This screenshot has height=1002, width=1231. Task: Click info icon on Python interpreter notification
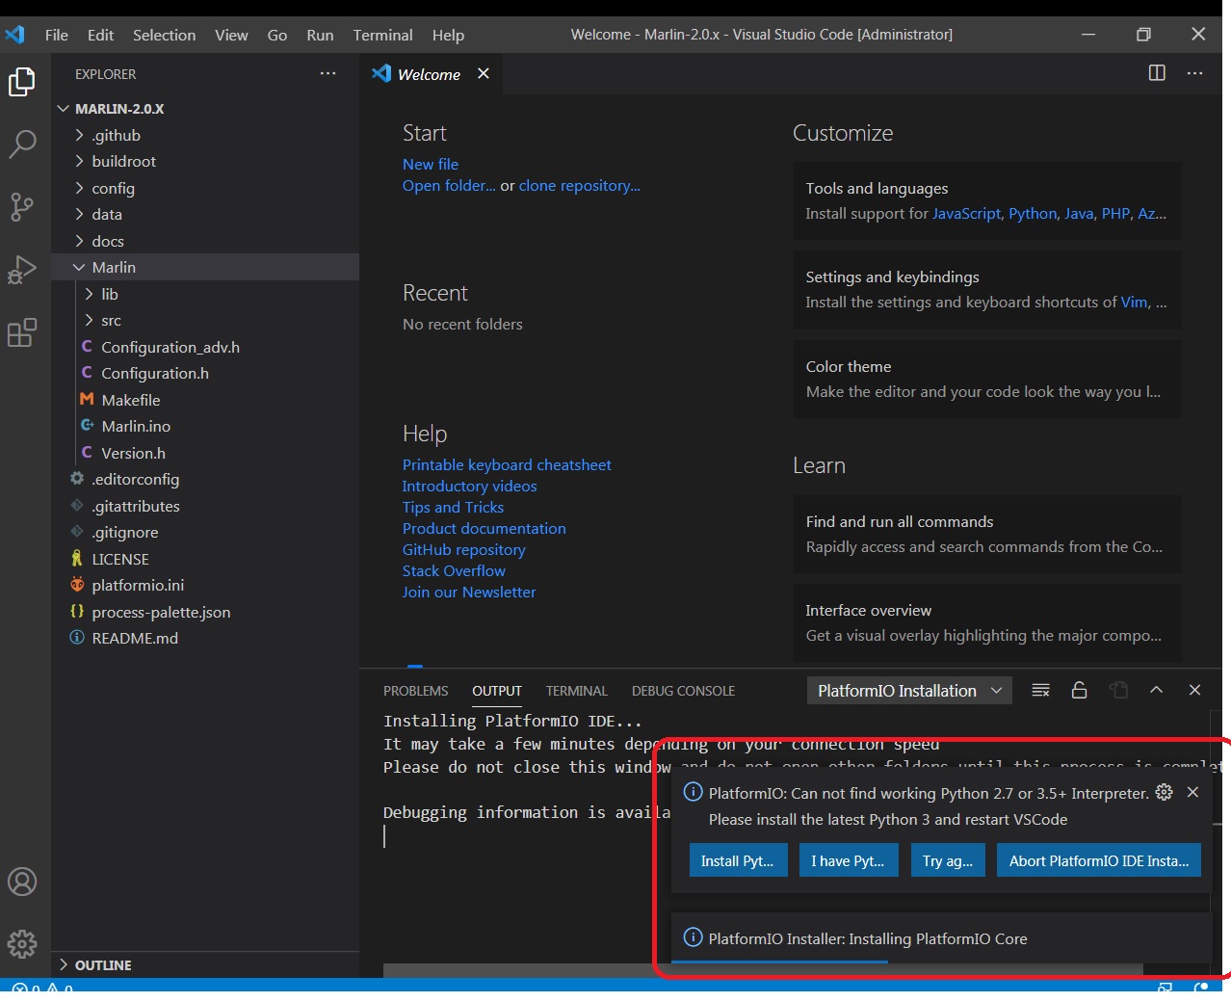pyautogui.click(x=693, y=792)
